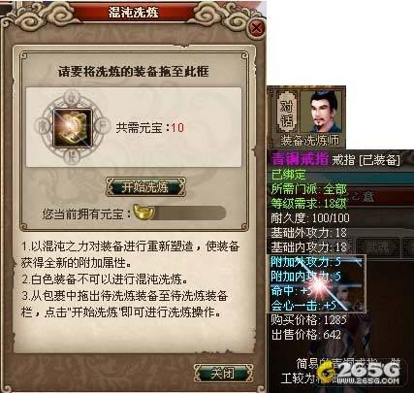The width and height of the screenshot is (414, 393).
Task: Click the bottom rune of slot ring
Action: [70, 158]
